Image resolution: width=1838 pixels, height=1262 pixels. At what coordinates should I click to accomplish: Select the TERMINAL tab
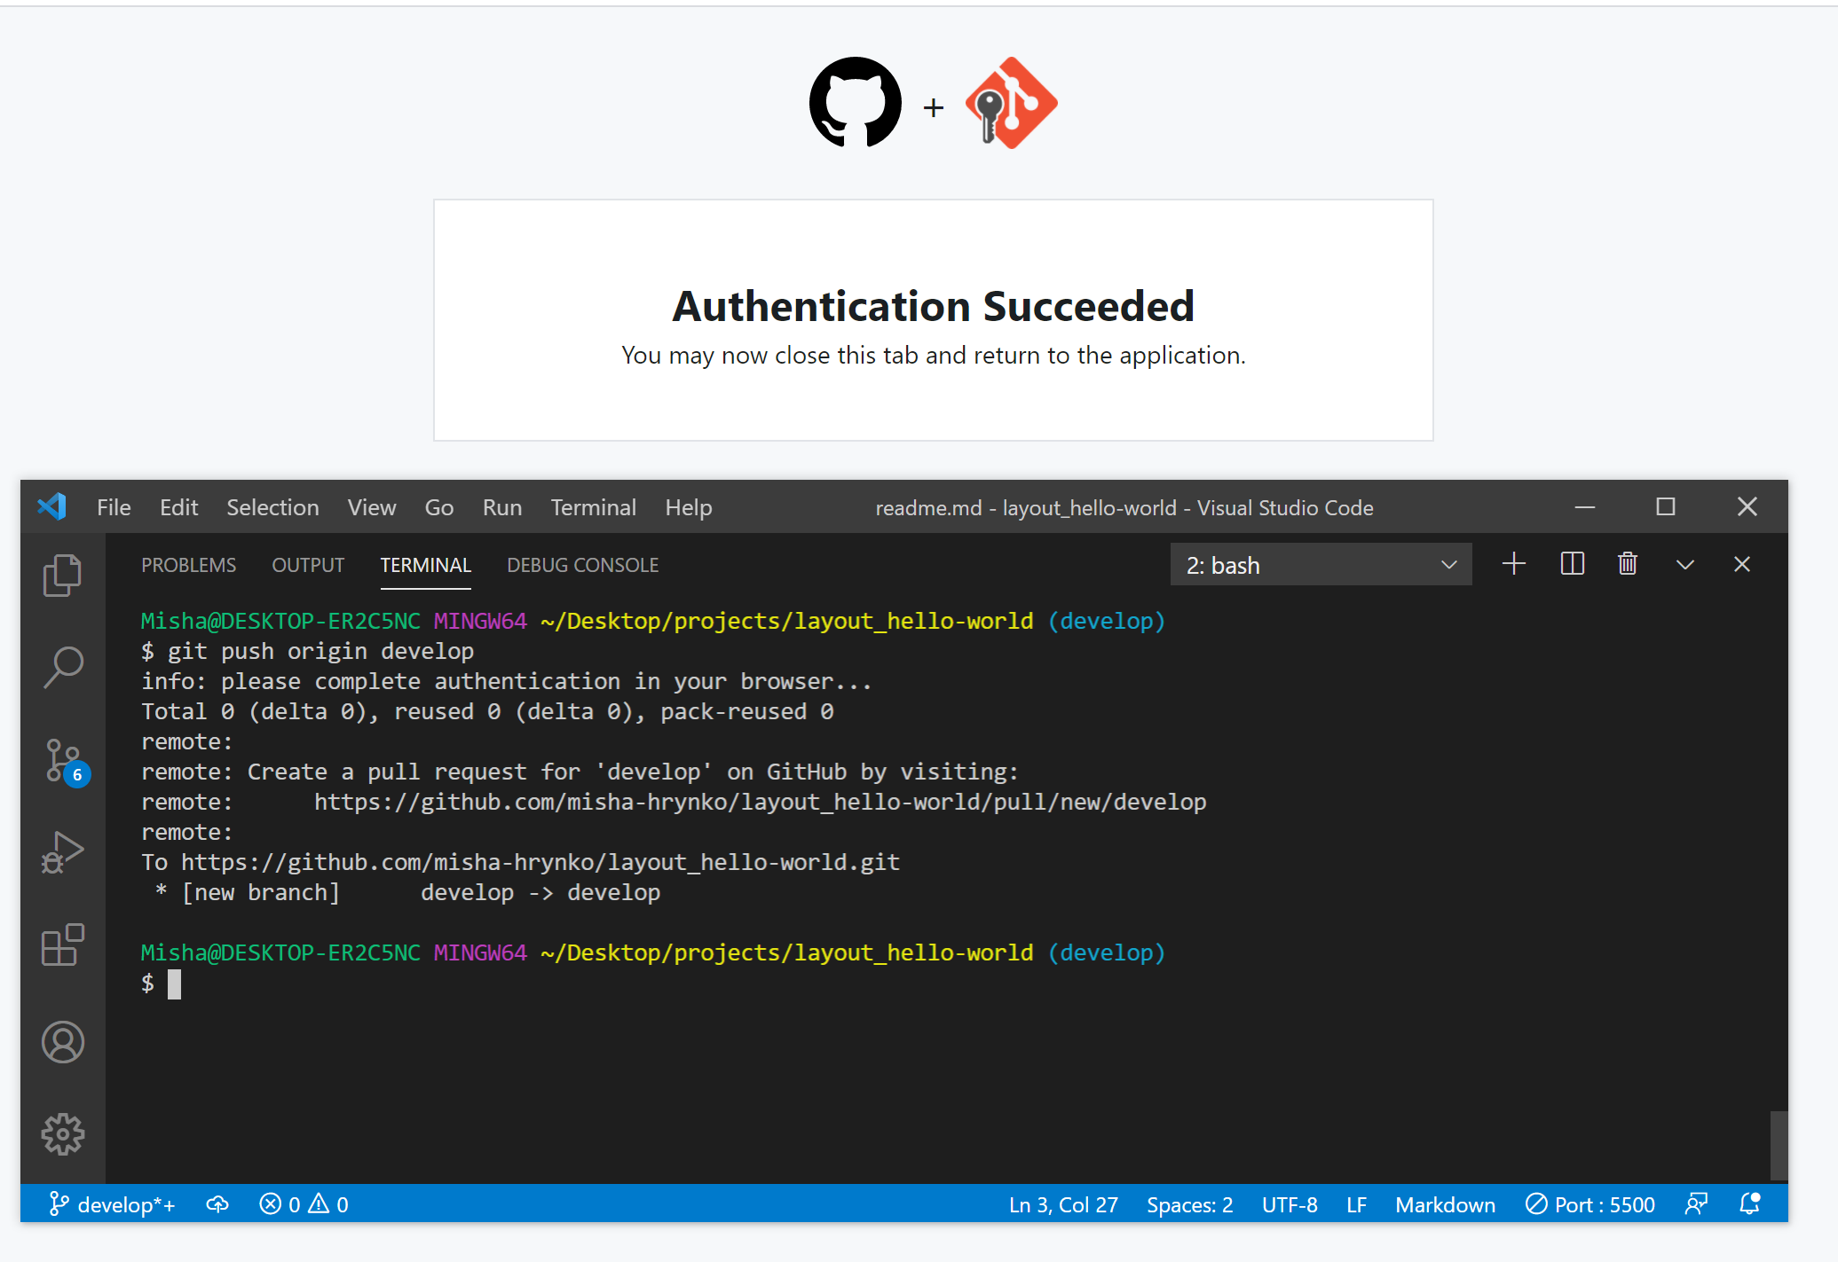click(425, 565)
